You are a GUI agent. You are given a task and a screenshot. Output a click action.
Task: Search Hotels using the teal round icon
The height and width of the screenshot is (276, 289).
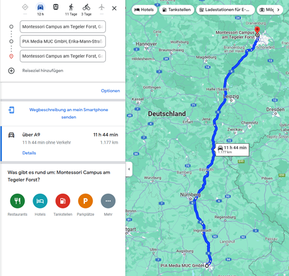pyautogui.click(x=40, y=201)
